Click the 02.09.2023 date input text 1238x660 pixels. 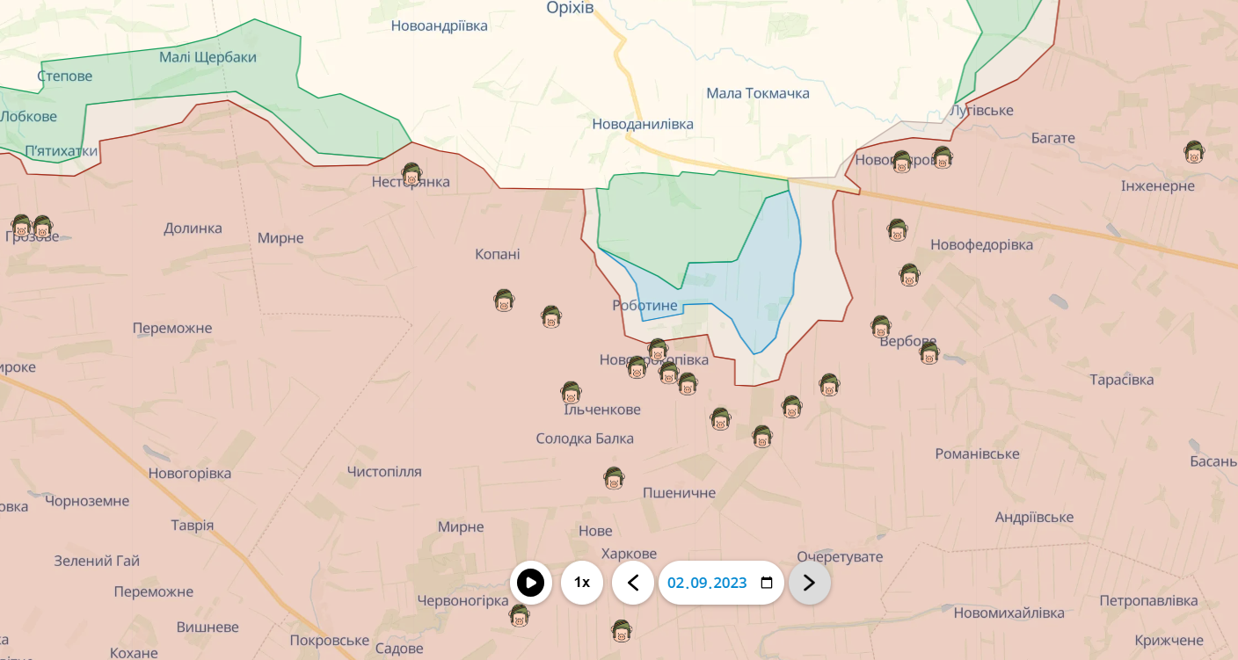707,583
